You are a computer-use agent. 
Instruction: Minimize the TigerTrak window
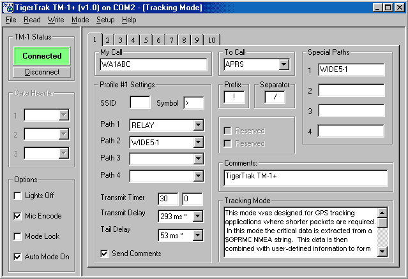377,8
